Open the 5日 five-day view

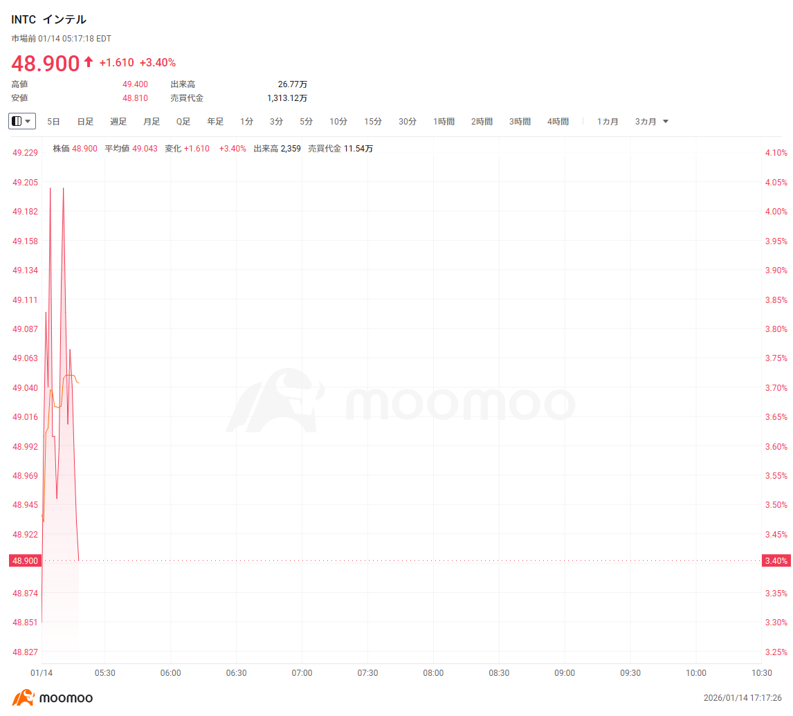(53, 120)
